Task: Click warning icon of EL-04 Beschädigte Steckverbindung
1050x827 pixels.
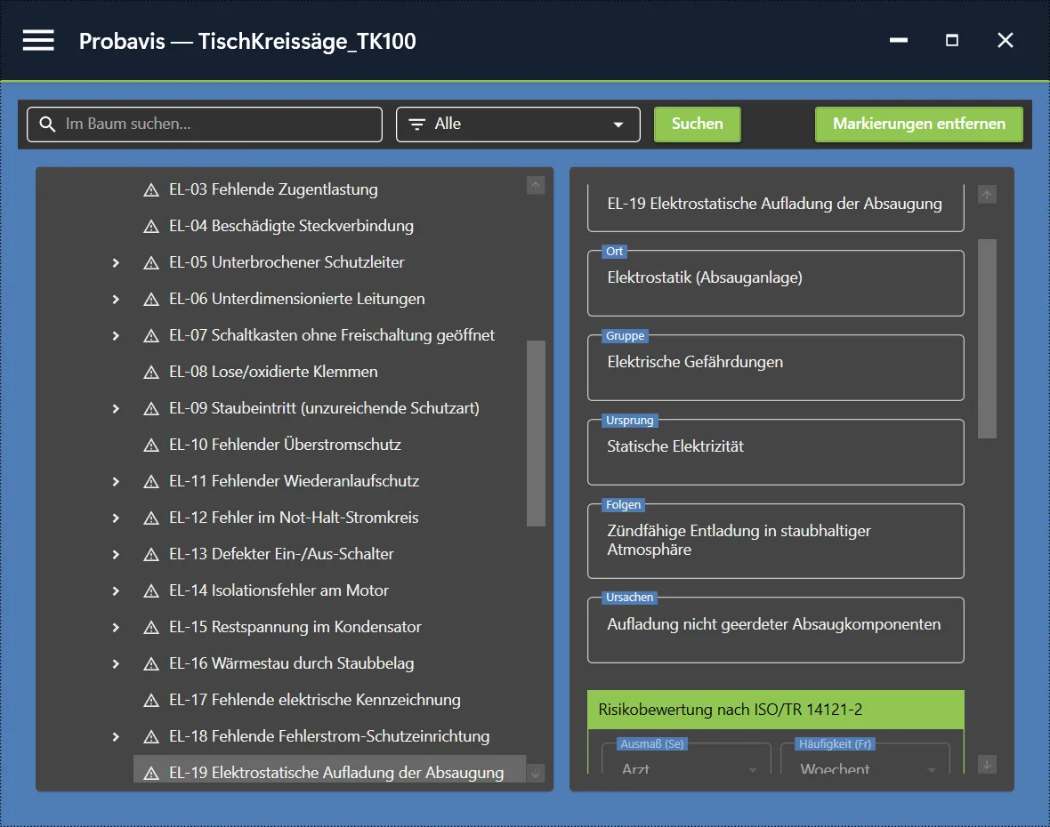Action: 151,226
